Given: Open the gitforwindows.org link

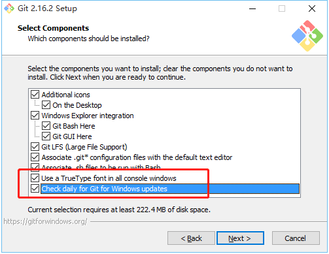Looking at the screenshot, I should (45, 221).
